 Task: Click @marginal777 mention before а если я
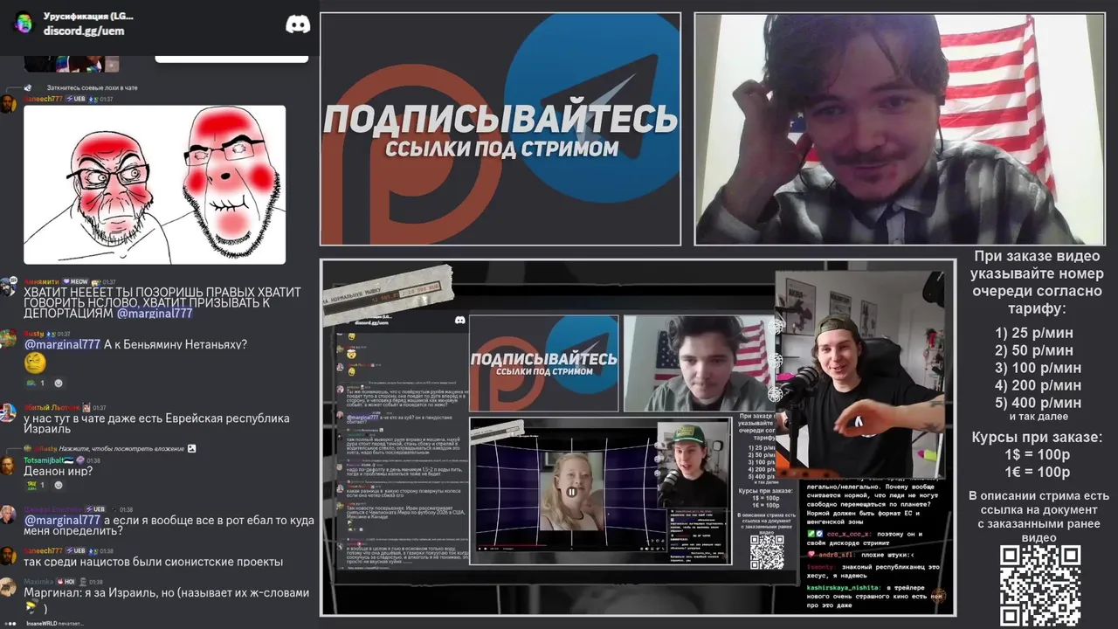pos(62,520)
